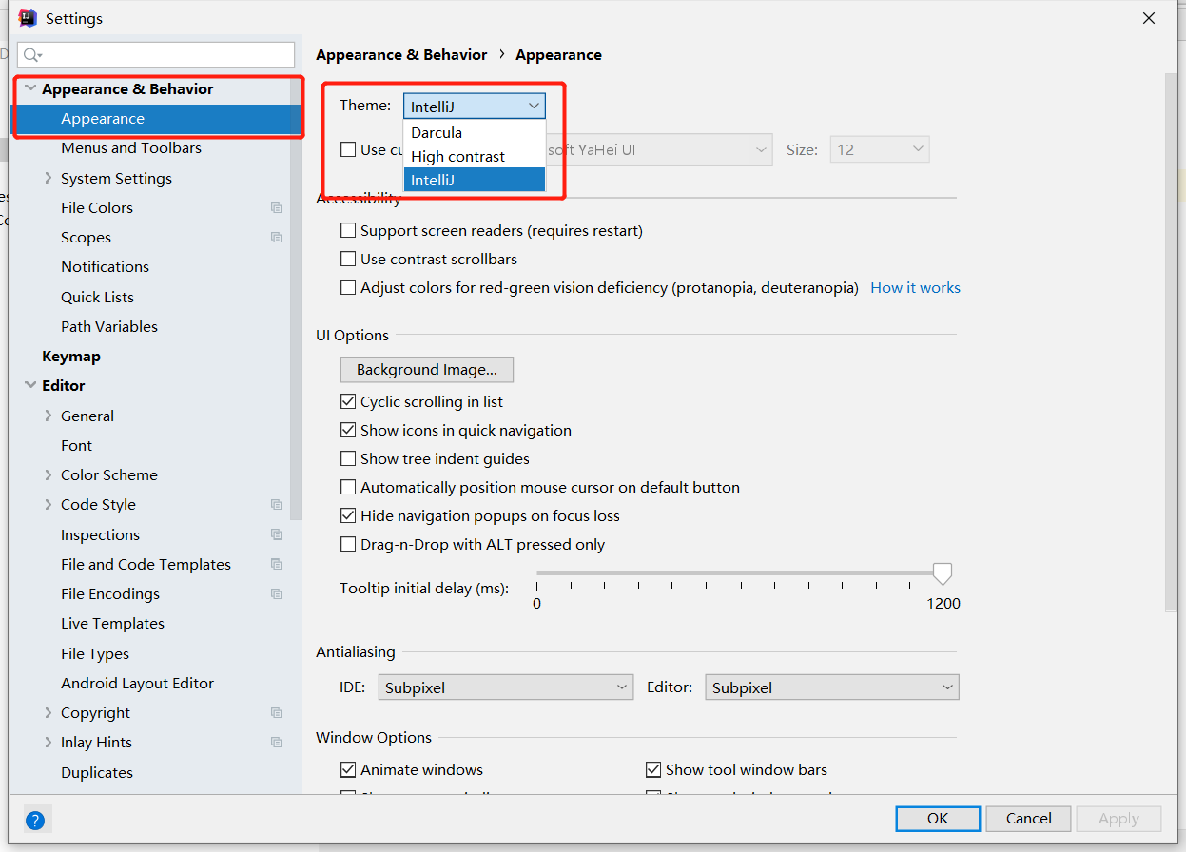Open the Keymap settings page

pos(71,357)
